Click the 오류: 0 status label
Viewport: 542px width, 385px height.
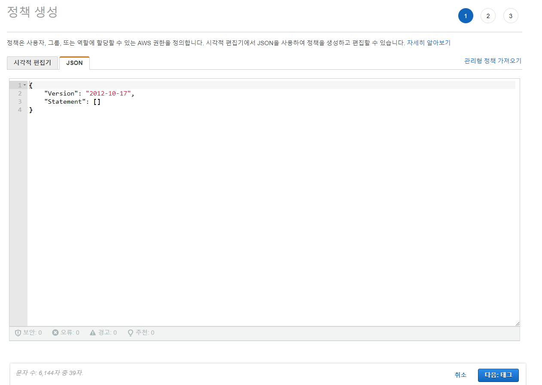click(70, 333)
